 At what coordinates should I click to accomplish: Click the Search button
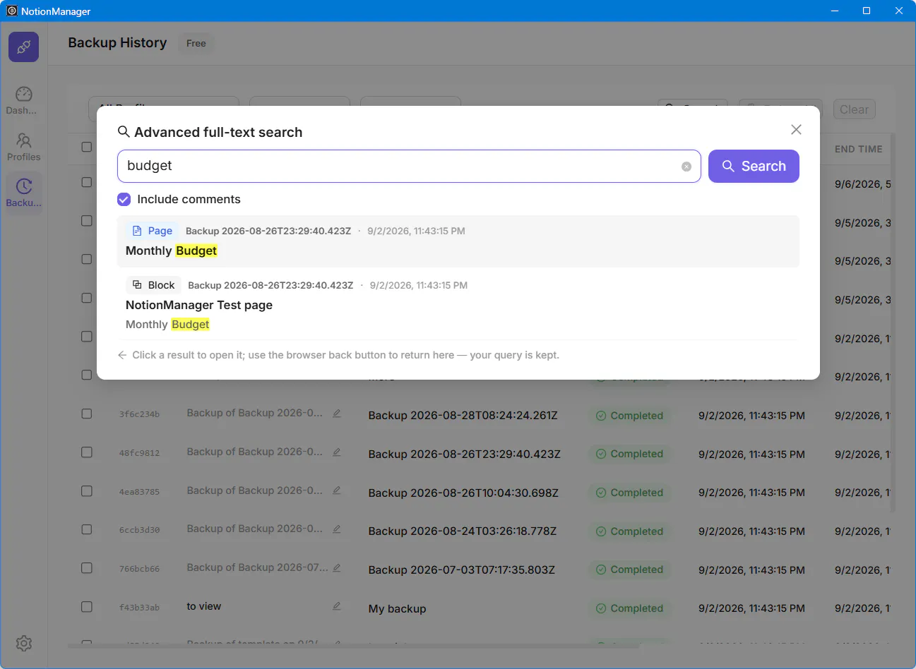coord(754,166)
